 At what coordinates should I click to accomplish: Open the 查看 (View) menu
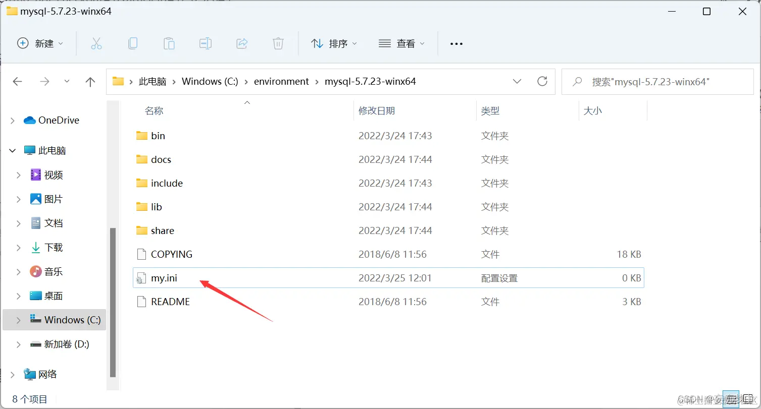pyautogui.click(x=401, y=43)
